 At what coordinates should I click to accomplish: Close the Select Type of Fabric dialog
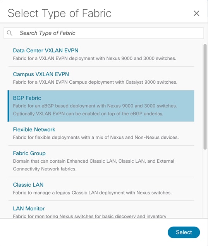[196, 13]
